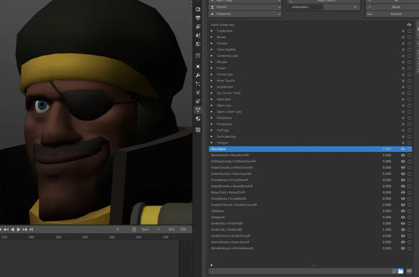Toggle eye visibility for ClenchJaw

403,149
